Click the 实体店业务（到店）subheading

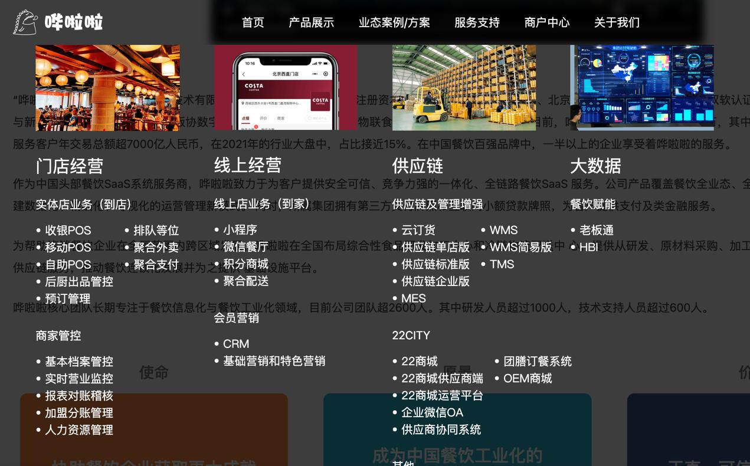85,204
